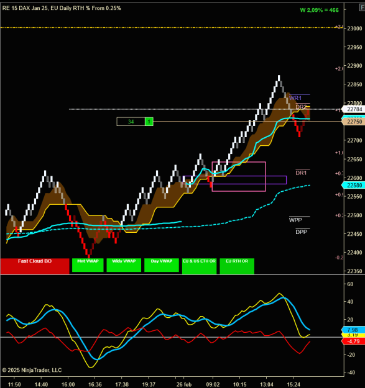Click the EU & US ETH OR button

(x=199, y=266)
